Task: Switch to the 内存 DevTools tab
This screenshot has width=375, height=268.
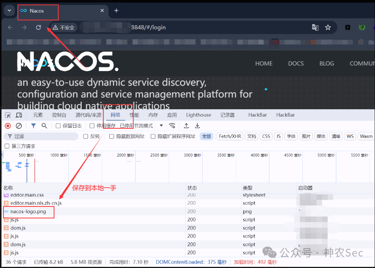Action: [153, 115]
